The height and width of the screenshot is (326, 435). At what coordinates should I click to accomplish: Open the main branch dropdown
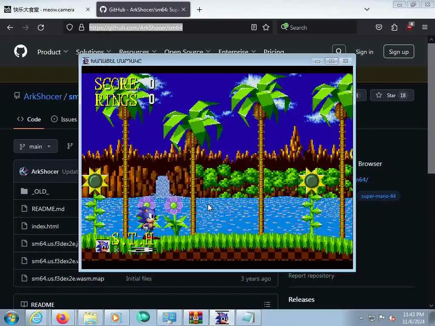click(36, 146)
